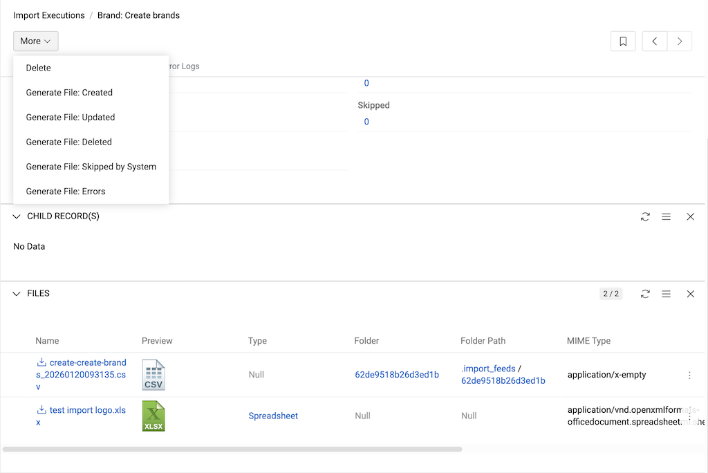Close the Child Record(s) panel
Screen dimensions: 708x473
[690, 216]
